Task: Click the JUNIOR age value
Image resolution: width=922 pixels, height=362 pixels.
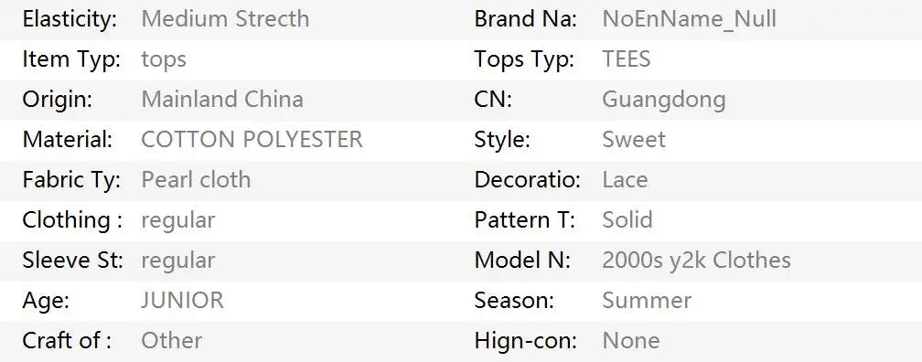Action: click(182, 300)
